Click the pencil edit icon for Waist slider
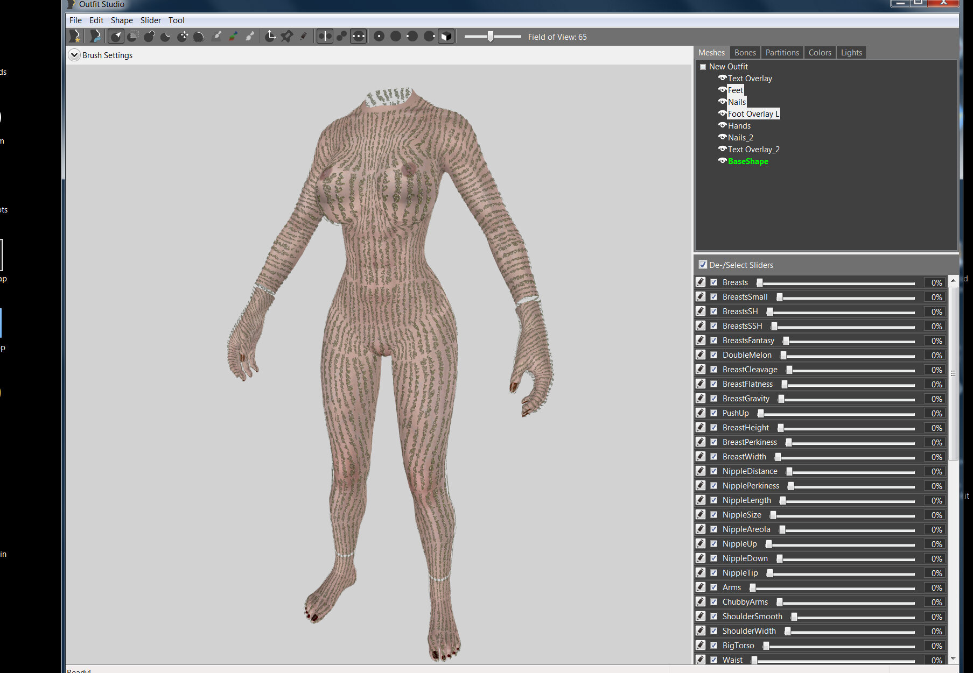Screen dimensions: 973x673 click(701, 660)
